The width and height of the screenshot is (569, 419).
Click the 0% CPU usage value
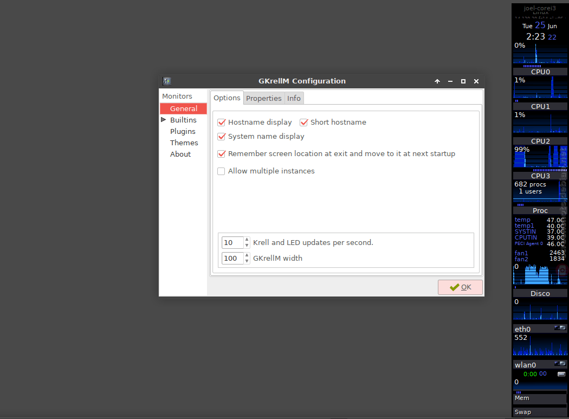coord(520,46)
